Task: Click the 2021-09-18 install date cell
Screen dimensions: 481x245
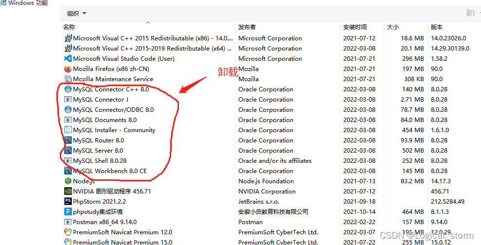Action: 359,201
